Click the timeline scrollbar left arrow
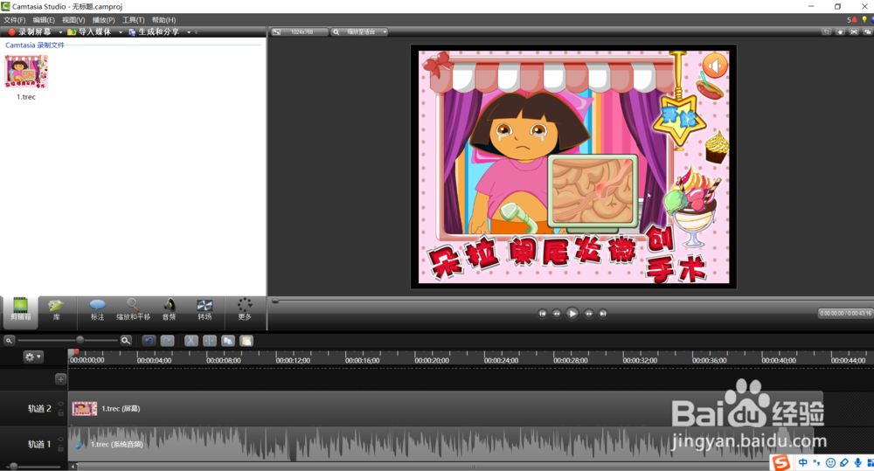The width and height of the screenshot is (874, 471). (73, 467)
